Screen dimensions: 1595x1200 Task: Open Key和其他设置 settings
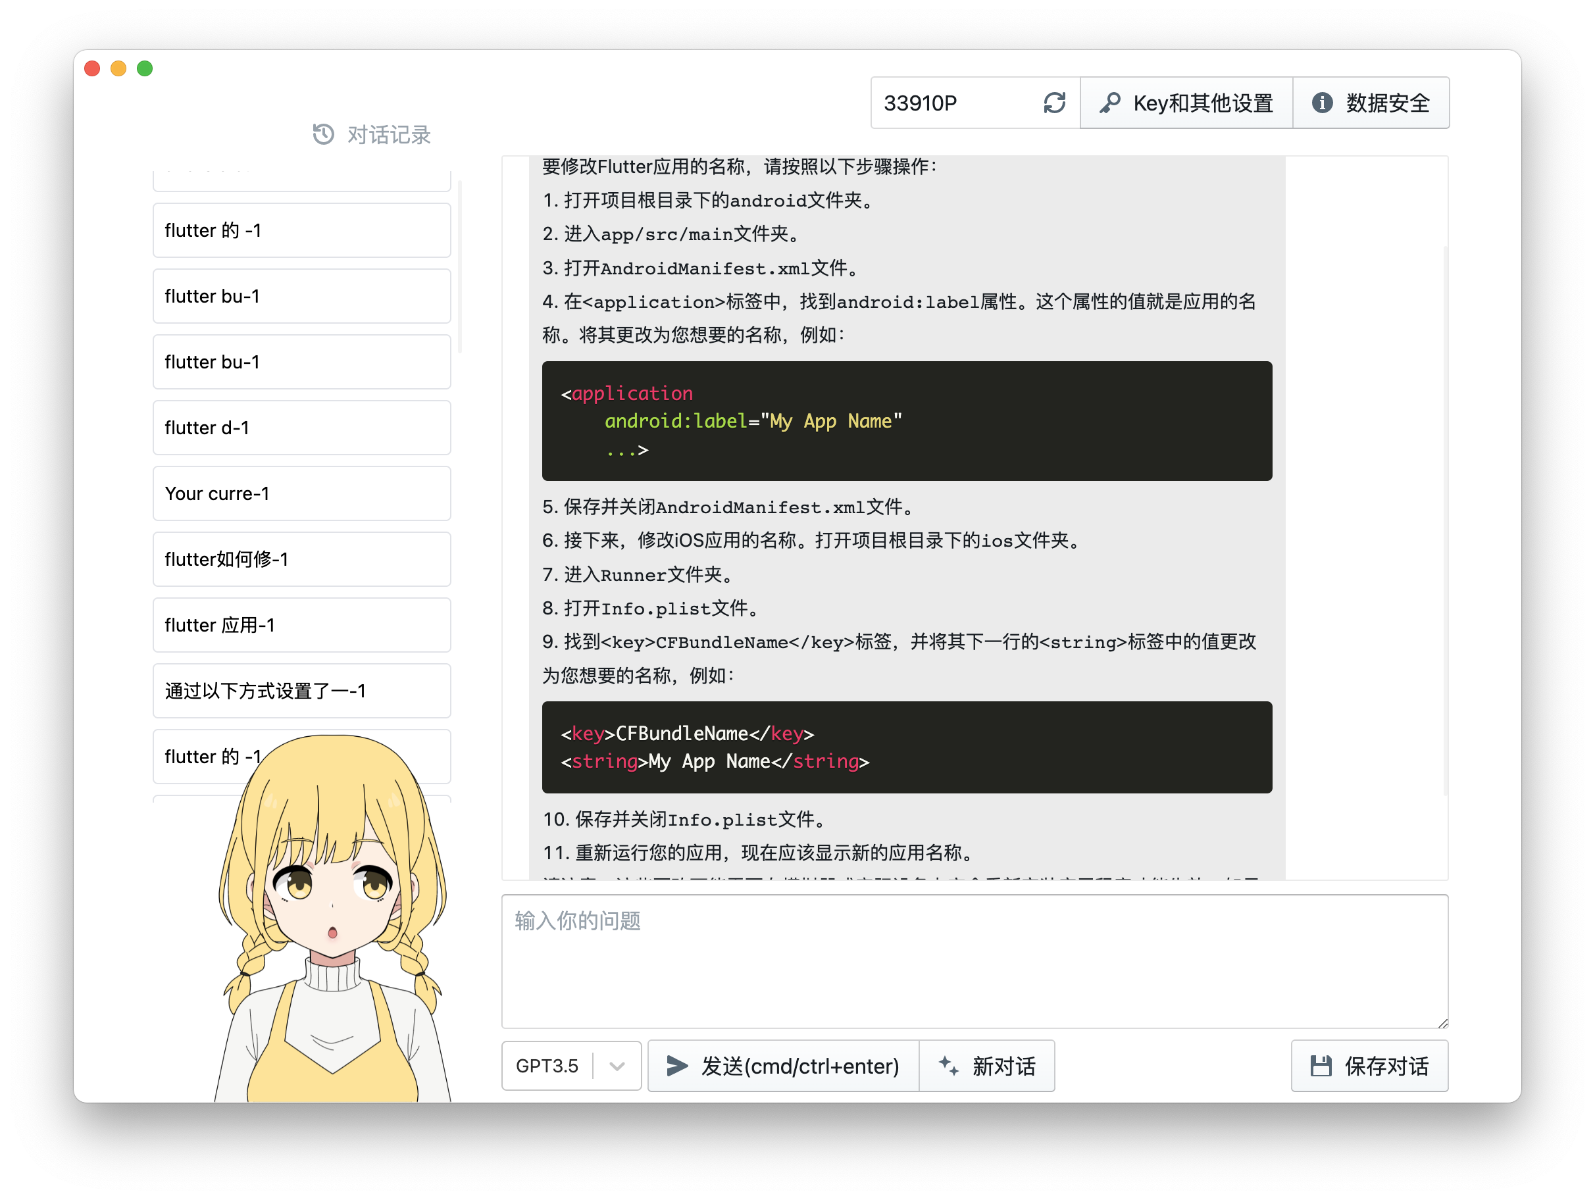point(1186,103)
